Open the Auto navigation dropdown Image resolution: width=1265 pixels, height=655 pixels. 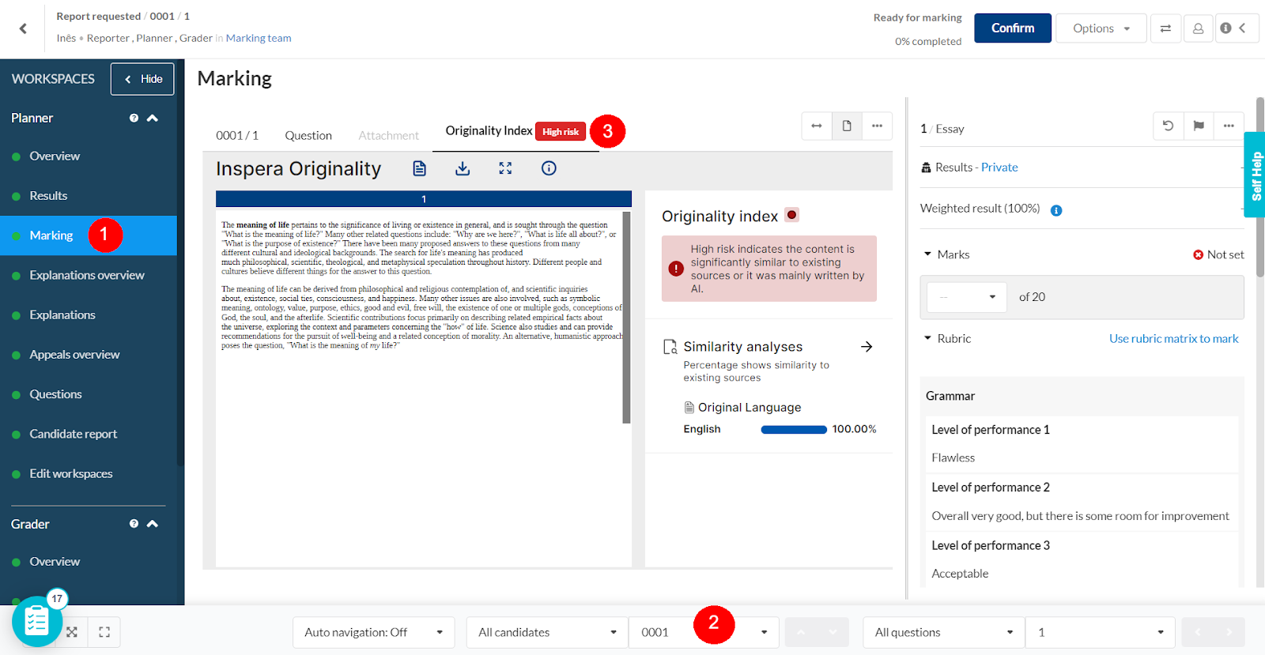pos(373,632)
